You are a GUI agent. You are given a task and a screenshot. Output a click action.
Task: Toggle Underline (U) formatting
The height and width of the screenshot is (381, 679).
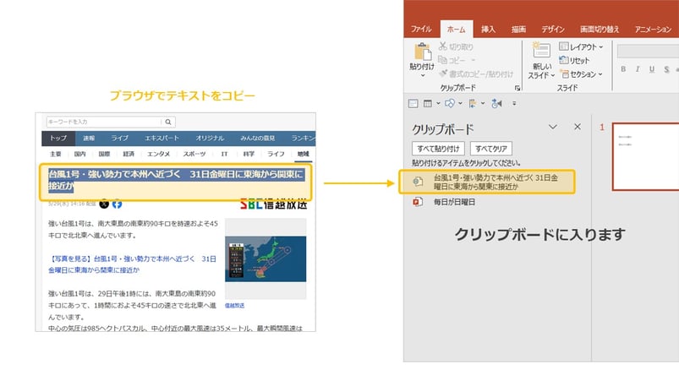(x=652, y=69)
